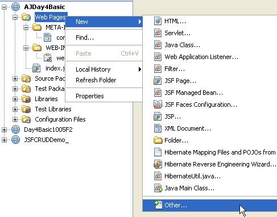Screen dimensions: 277x217
Task: Select the AJDay4Basic project label
Action: 44,7
